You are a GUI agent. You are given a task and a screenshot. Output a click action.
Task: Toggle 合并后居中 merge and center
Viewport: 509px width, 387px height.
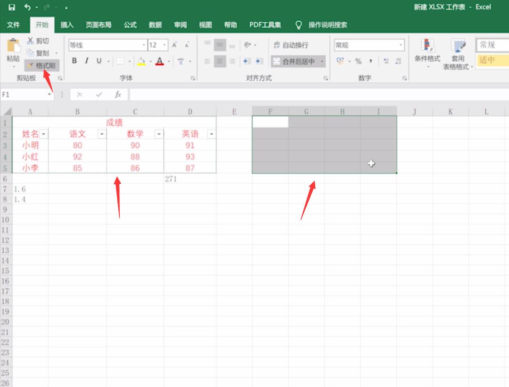click(x=295, y=61)
